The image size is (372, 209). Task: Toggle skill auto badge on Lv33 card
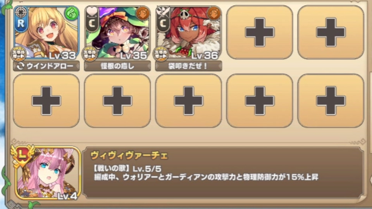(19, 54)
